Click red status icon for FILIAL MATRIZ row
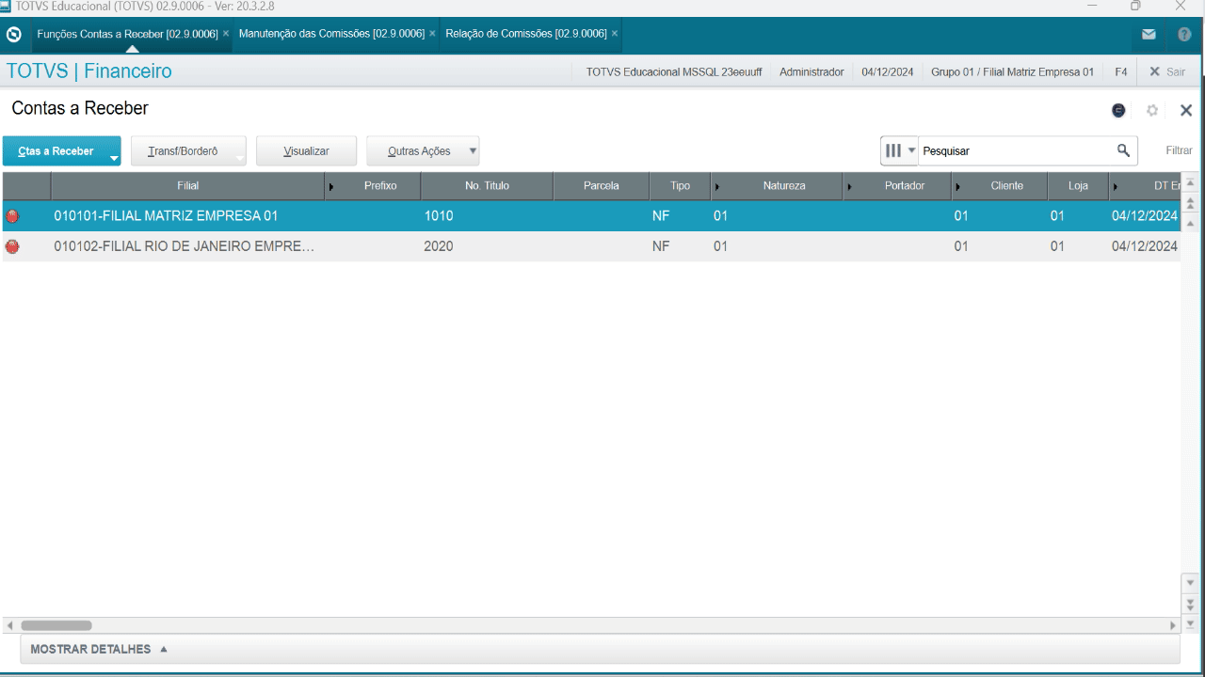Screen dimensions: 1205x677 pyautogui.click(x=12, y=216)
